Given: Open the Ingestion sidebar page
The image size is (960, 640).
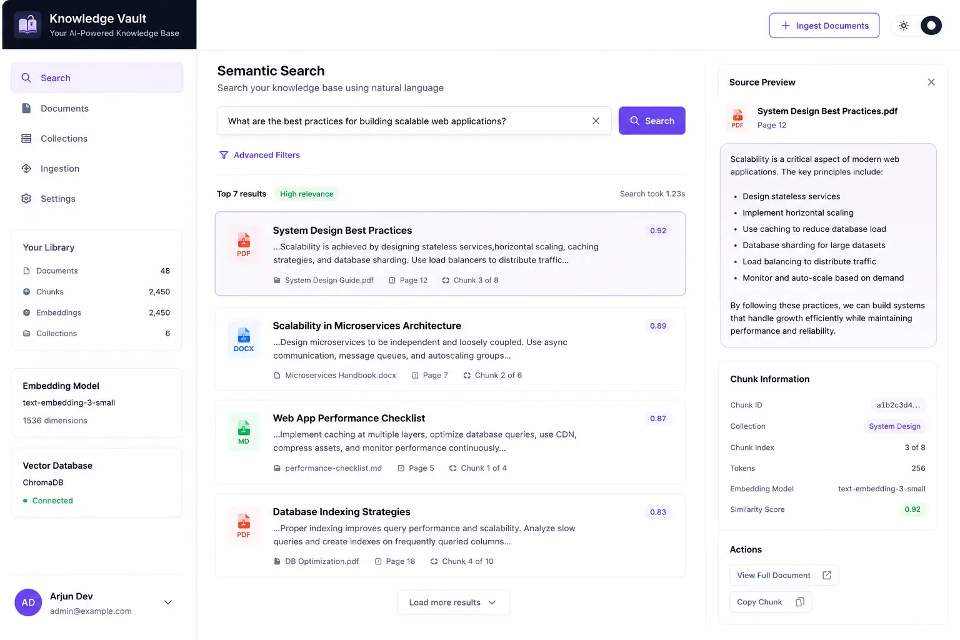Looking at the screenshot, I should 97,168.
